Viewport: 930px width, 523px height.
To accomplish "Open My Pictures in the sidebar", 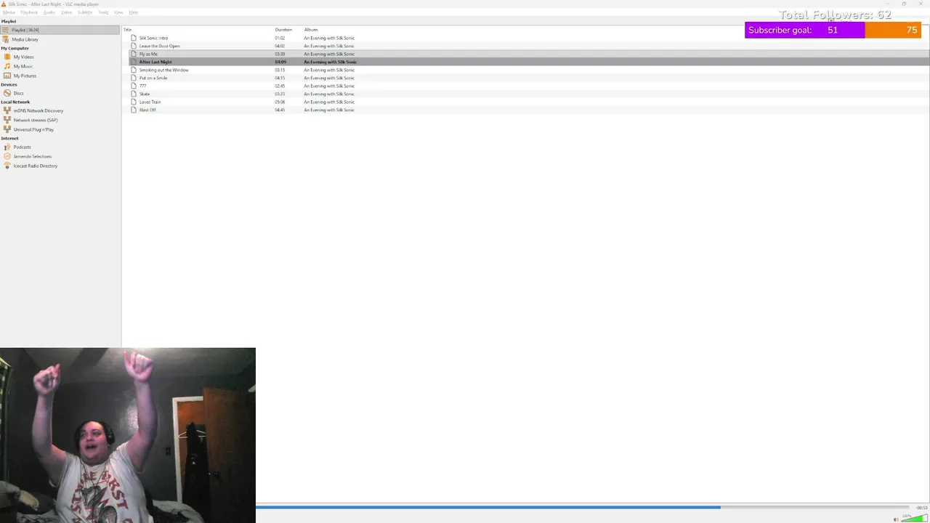I will 24,76.
